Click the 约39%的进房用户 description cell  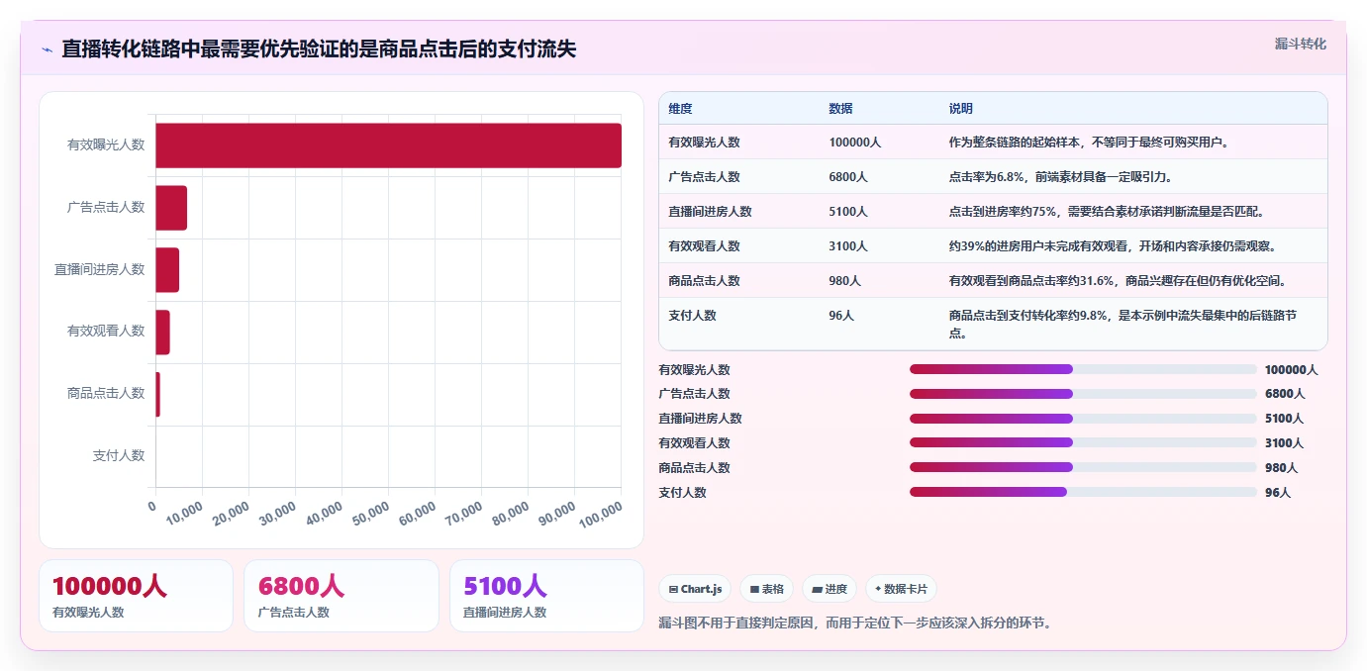click(1113, 246)
